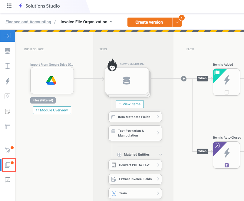Open the document edit sidebar icon

8,112
